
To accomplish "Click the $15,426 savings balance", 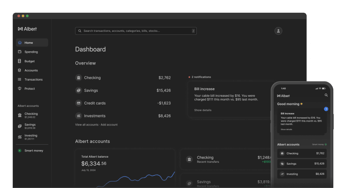I will 164,90.
